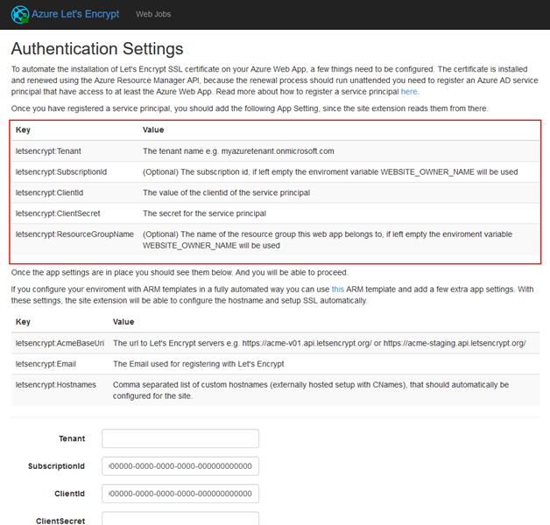Viewport: 550px width, 525px height.
Task: Open the 'this' ARM template link
Action: click(338, 288)
